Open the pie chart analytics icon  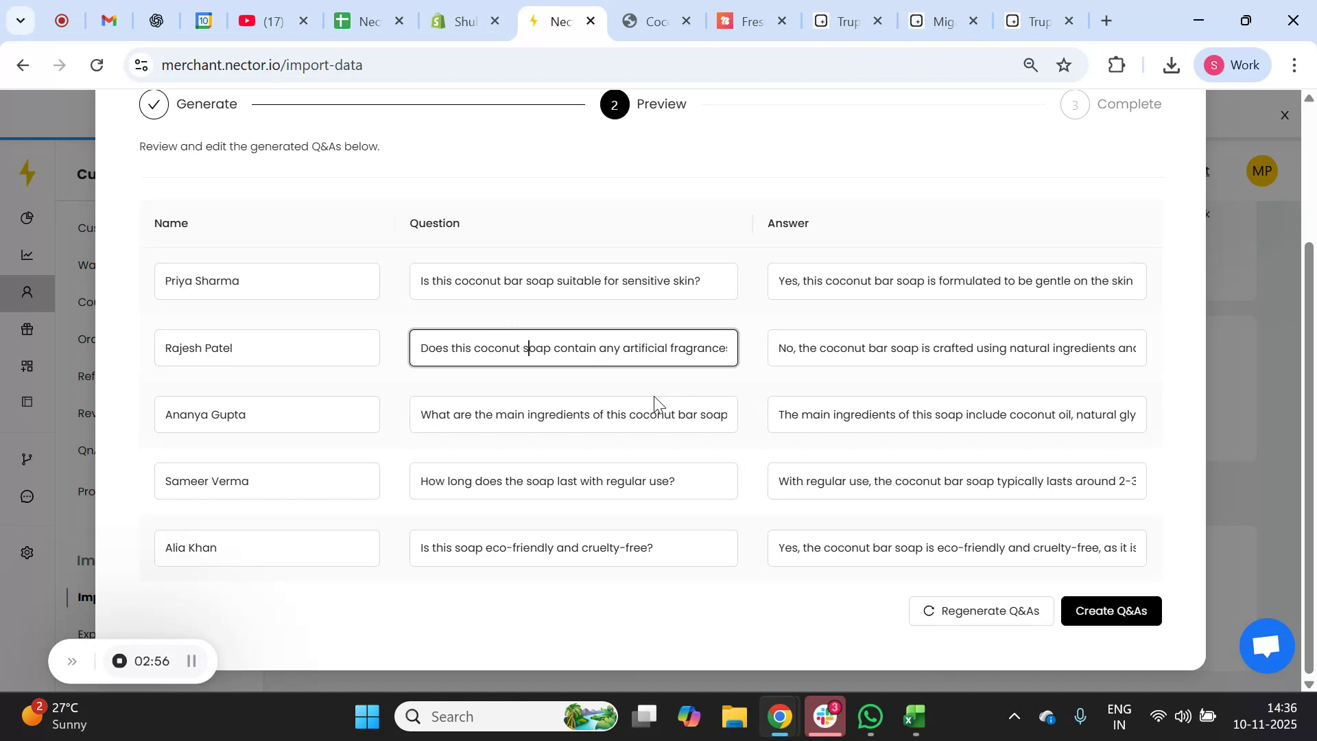click(27, 217)
